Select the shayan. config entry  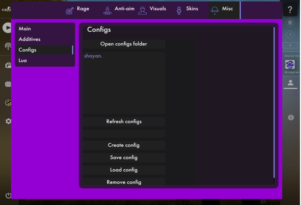[93, 56]
